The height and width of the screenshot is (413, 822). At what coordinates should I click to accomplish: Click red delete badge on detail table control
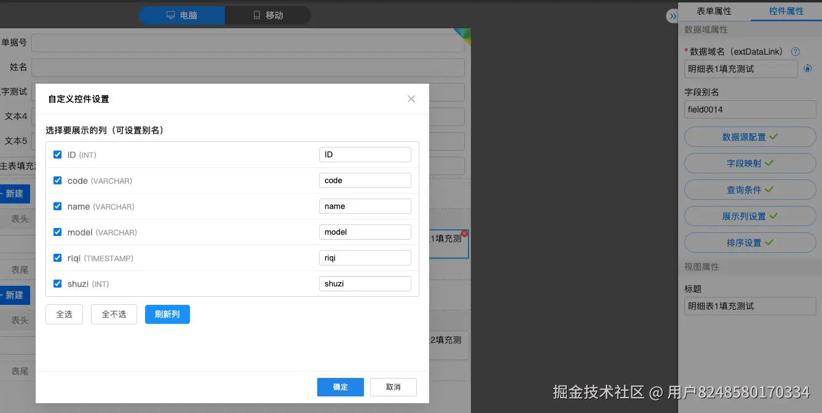pyautogui.click(x=464, y=234)
